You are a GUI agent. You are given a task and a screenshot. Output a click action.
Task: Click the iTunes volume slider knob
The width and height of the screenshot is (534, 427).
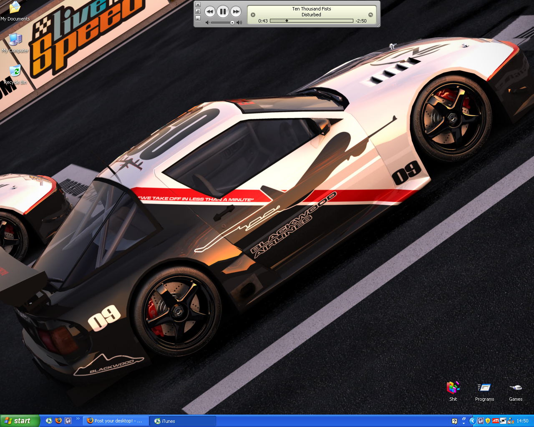pos(232,23)
